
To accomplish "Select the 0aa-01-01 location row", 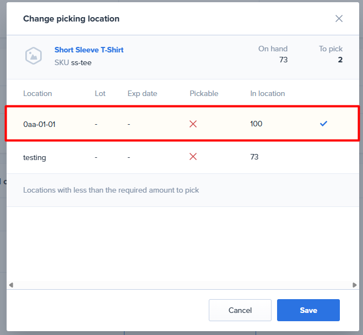I will click(39, 124).
